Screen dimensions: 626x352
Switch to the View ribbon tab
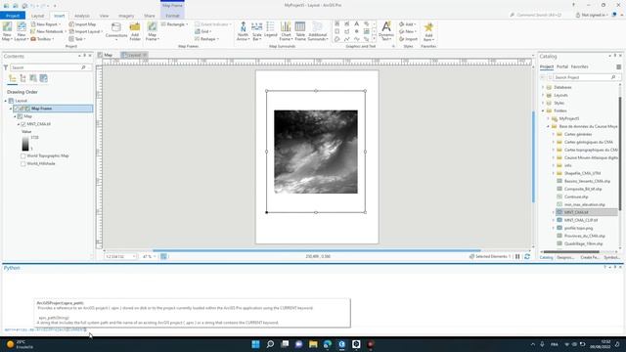click(105, 16)
